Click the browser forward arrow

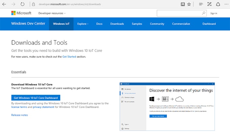tap(13, 4)
